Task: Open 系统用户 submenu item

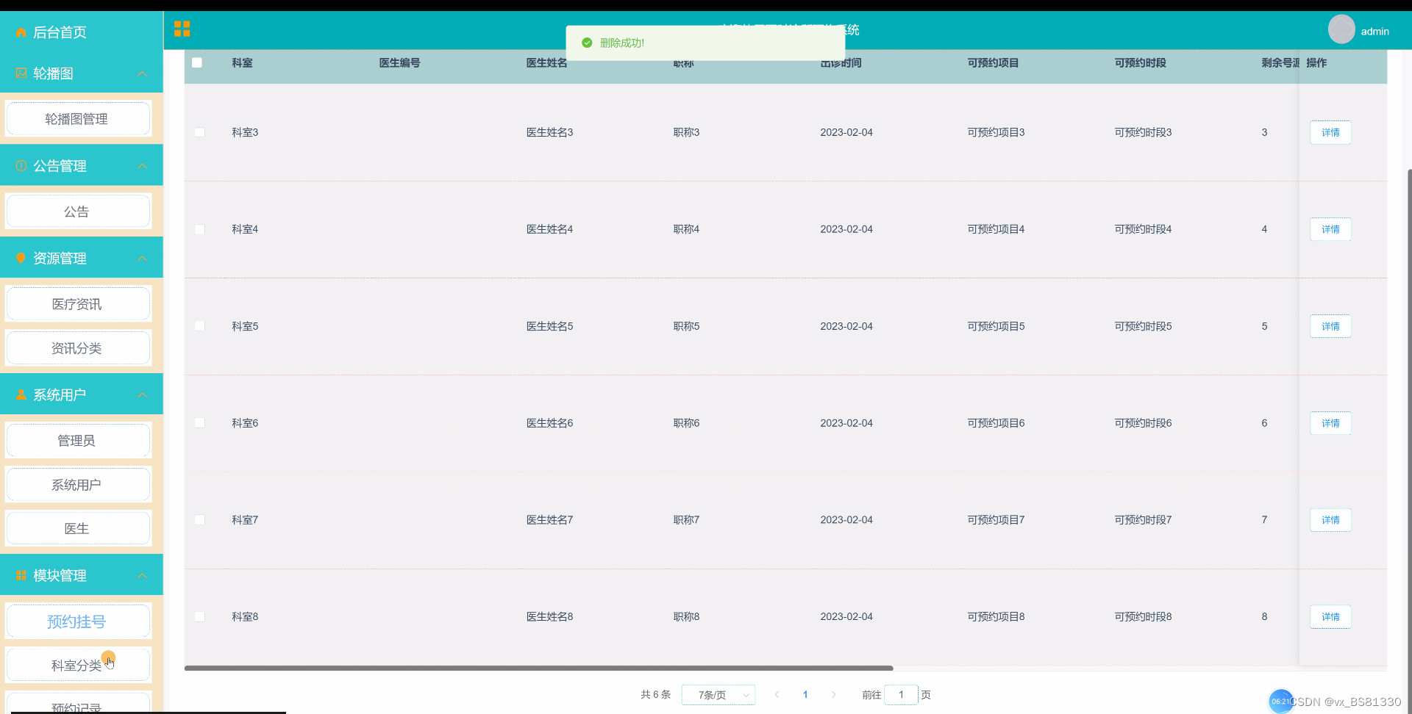Action: pos(78,485)
